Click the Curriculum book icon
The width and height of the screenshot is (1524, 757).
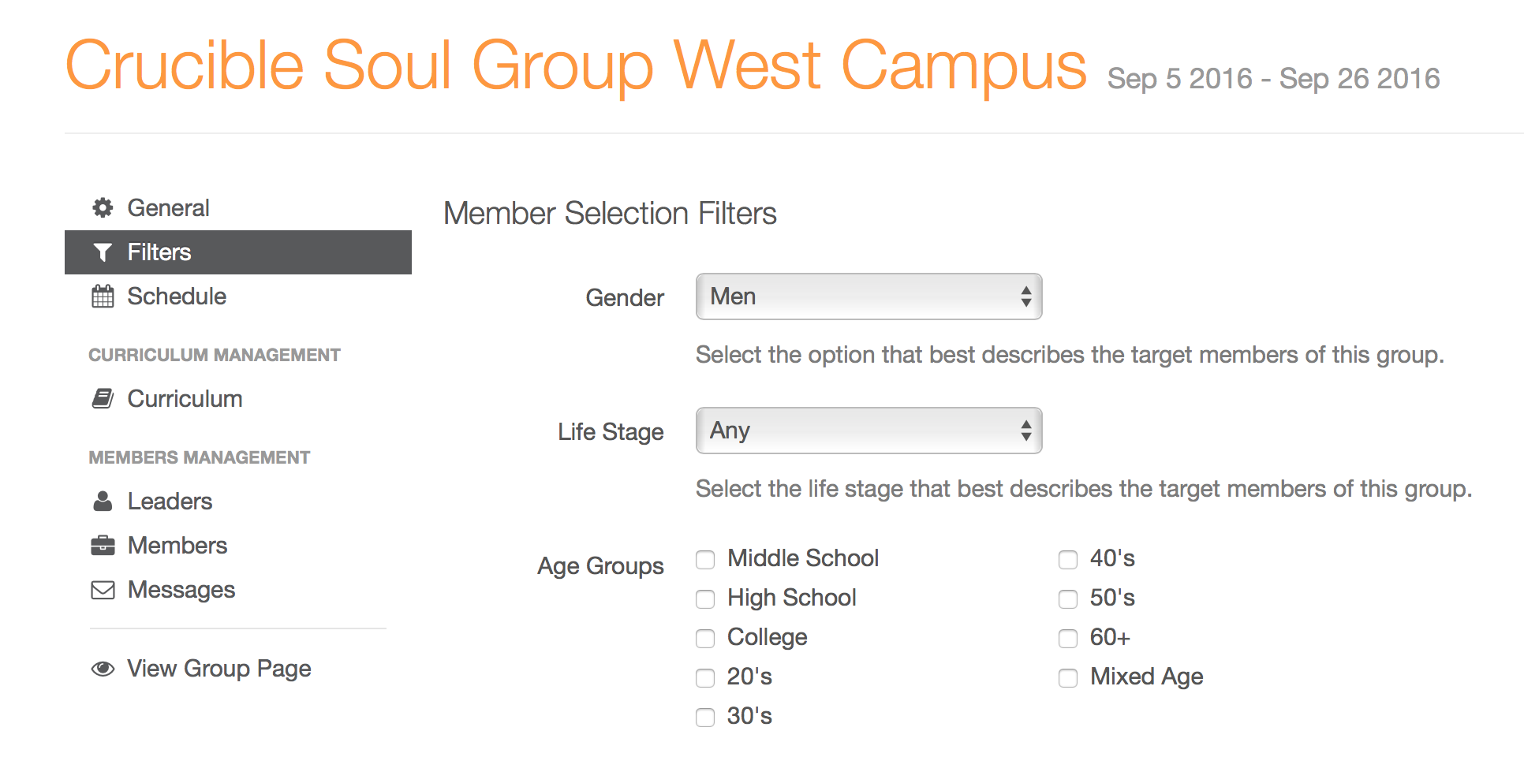coord(103,399)
